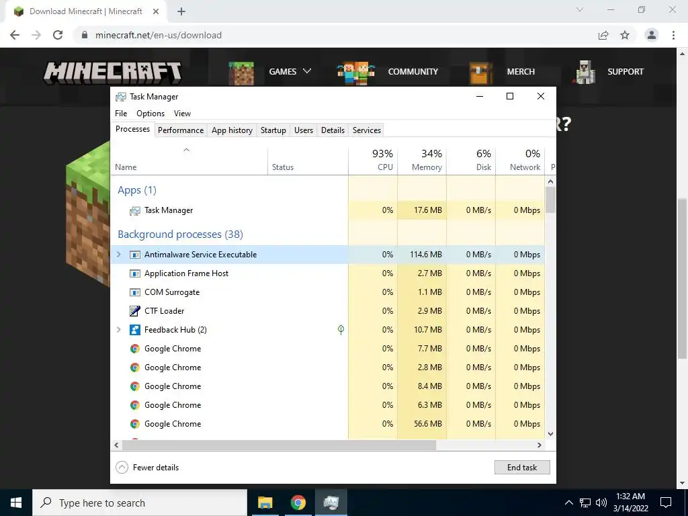Open Chrome's tab search chevron
Viewport: 688px width, 516px height.
tap(580, 9)
